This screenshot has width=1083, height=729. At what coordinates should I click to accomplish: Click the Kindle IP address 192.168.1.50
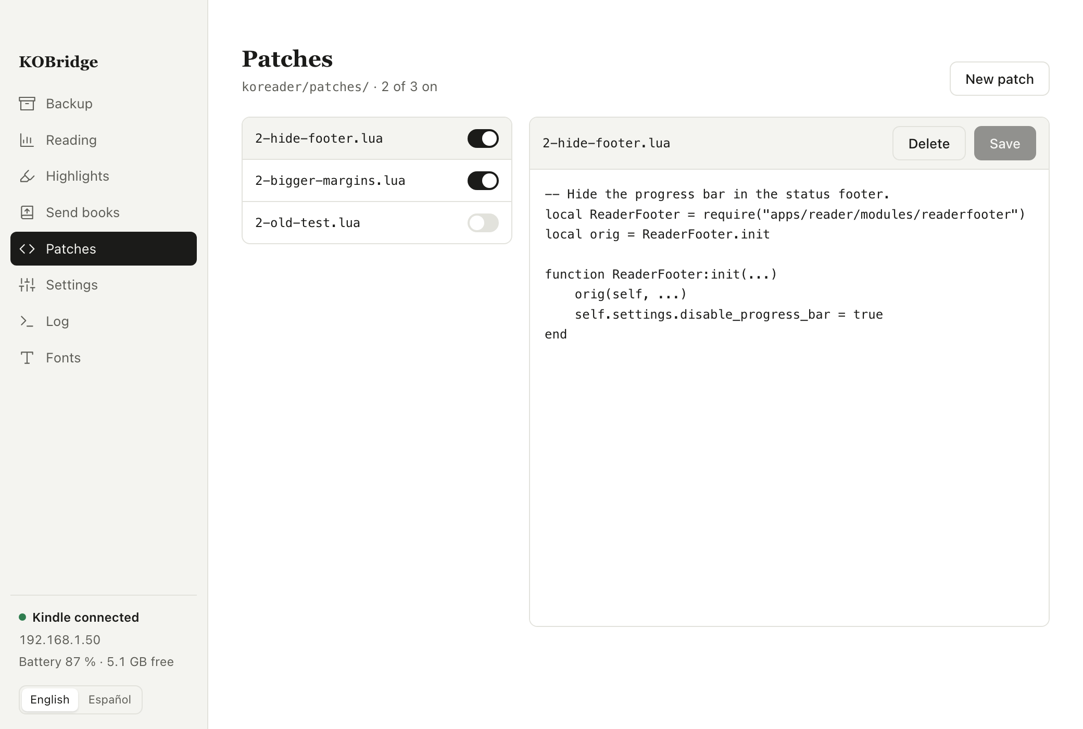(x=60, y=639)
